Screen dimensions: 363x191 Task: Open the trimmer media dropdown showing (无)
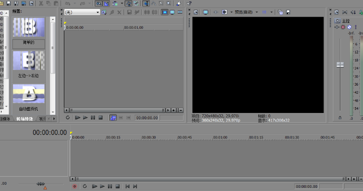coord(82,12)
